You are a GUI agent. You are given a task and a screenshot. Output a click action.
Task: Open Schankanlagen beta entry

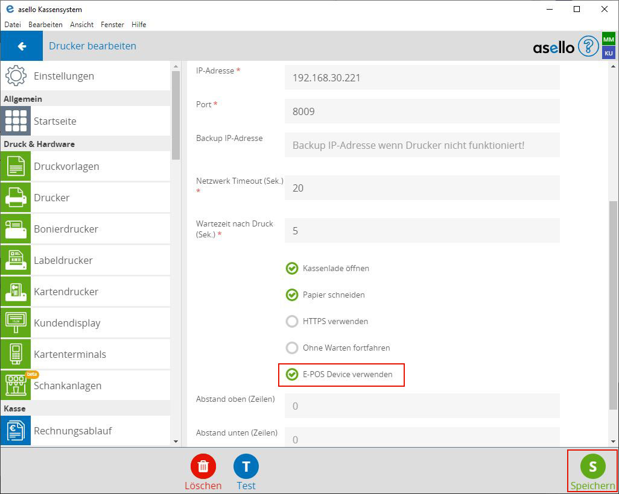coord(16,386)
